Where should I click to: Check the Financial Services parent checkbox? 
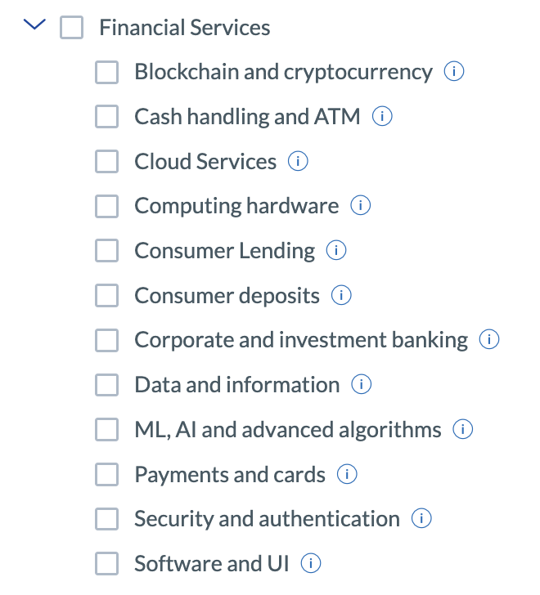tap(72, 28)
